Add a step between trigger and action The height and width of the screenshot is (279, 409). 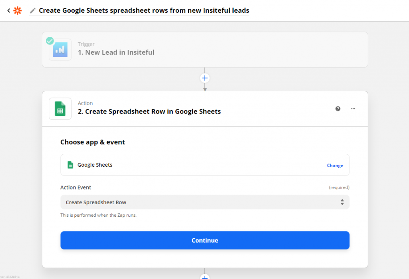[205, 78]
